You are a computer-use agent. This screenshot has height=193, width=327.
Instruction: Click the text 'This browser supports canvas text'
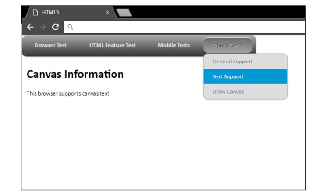68,94
